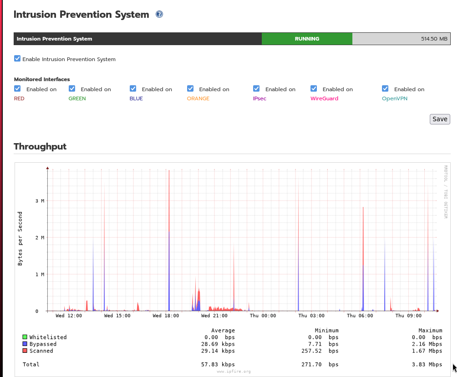Toggle Enable Intrusion Prevention System checkbox
The width and height of the screenshot is (458, 377).
17,58
